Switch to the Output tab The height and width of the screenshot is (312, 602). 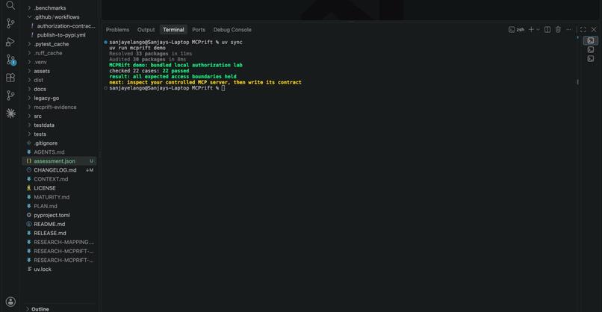146,30
